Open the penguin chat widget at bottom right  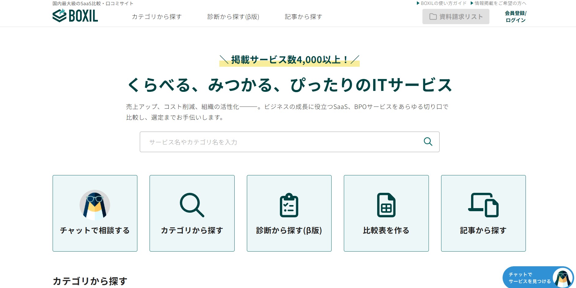pyautogui.click(x=563, y=278)
